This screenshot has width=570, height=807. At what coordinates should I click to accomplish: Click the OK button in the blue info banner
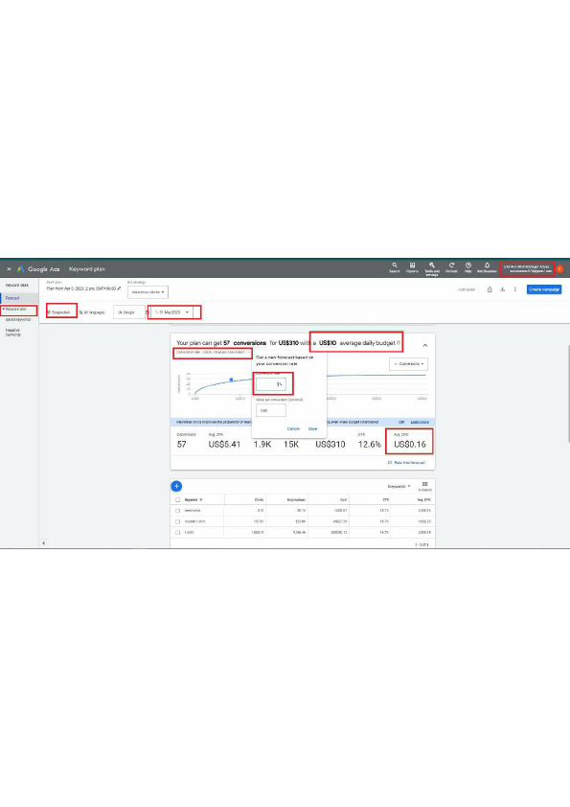pos(401,422)
